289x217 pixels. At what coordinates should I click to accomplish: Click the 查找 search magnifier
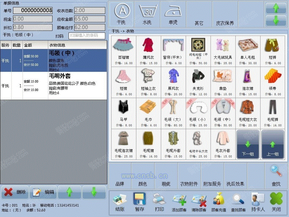click(276, 176)
